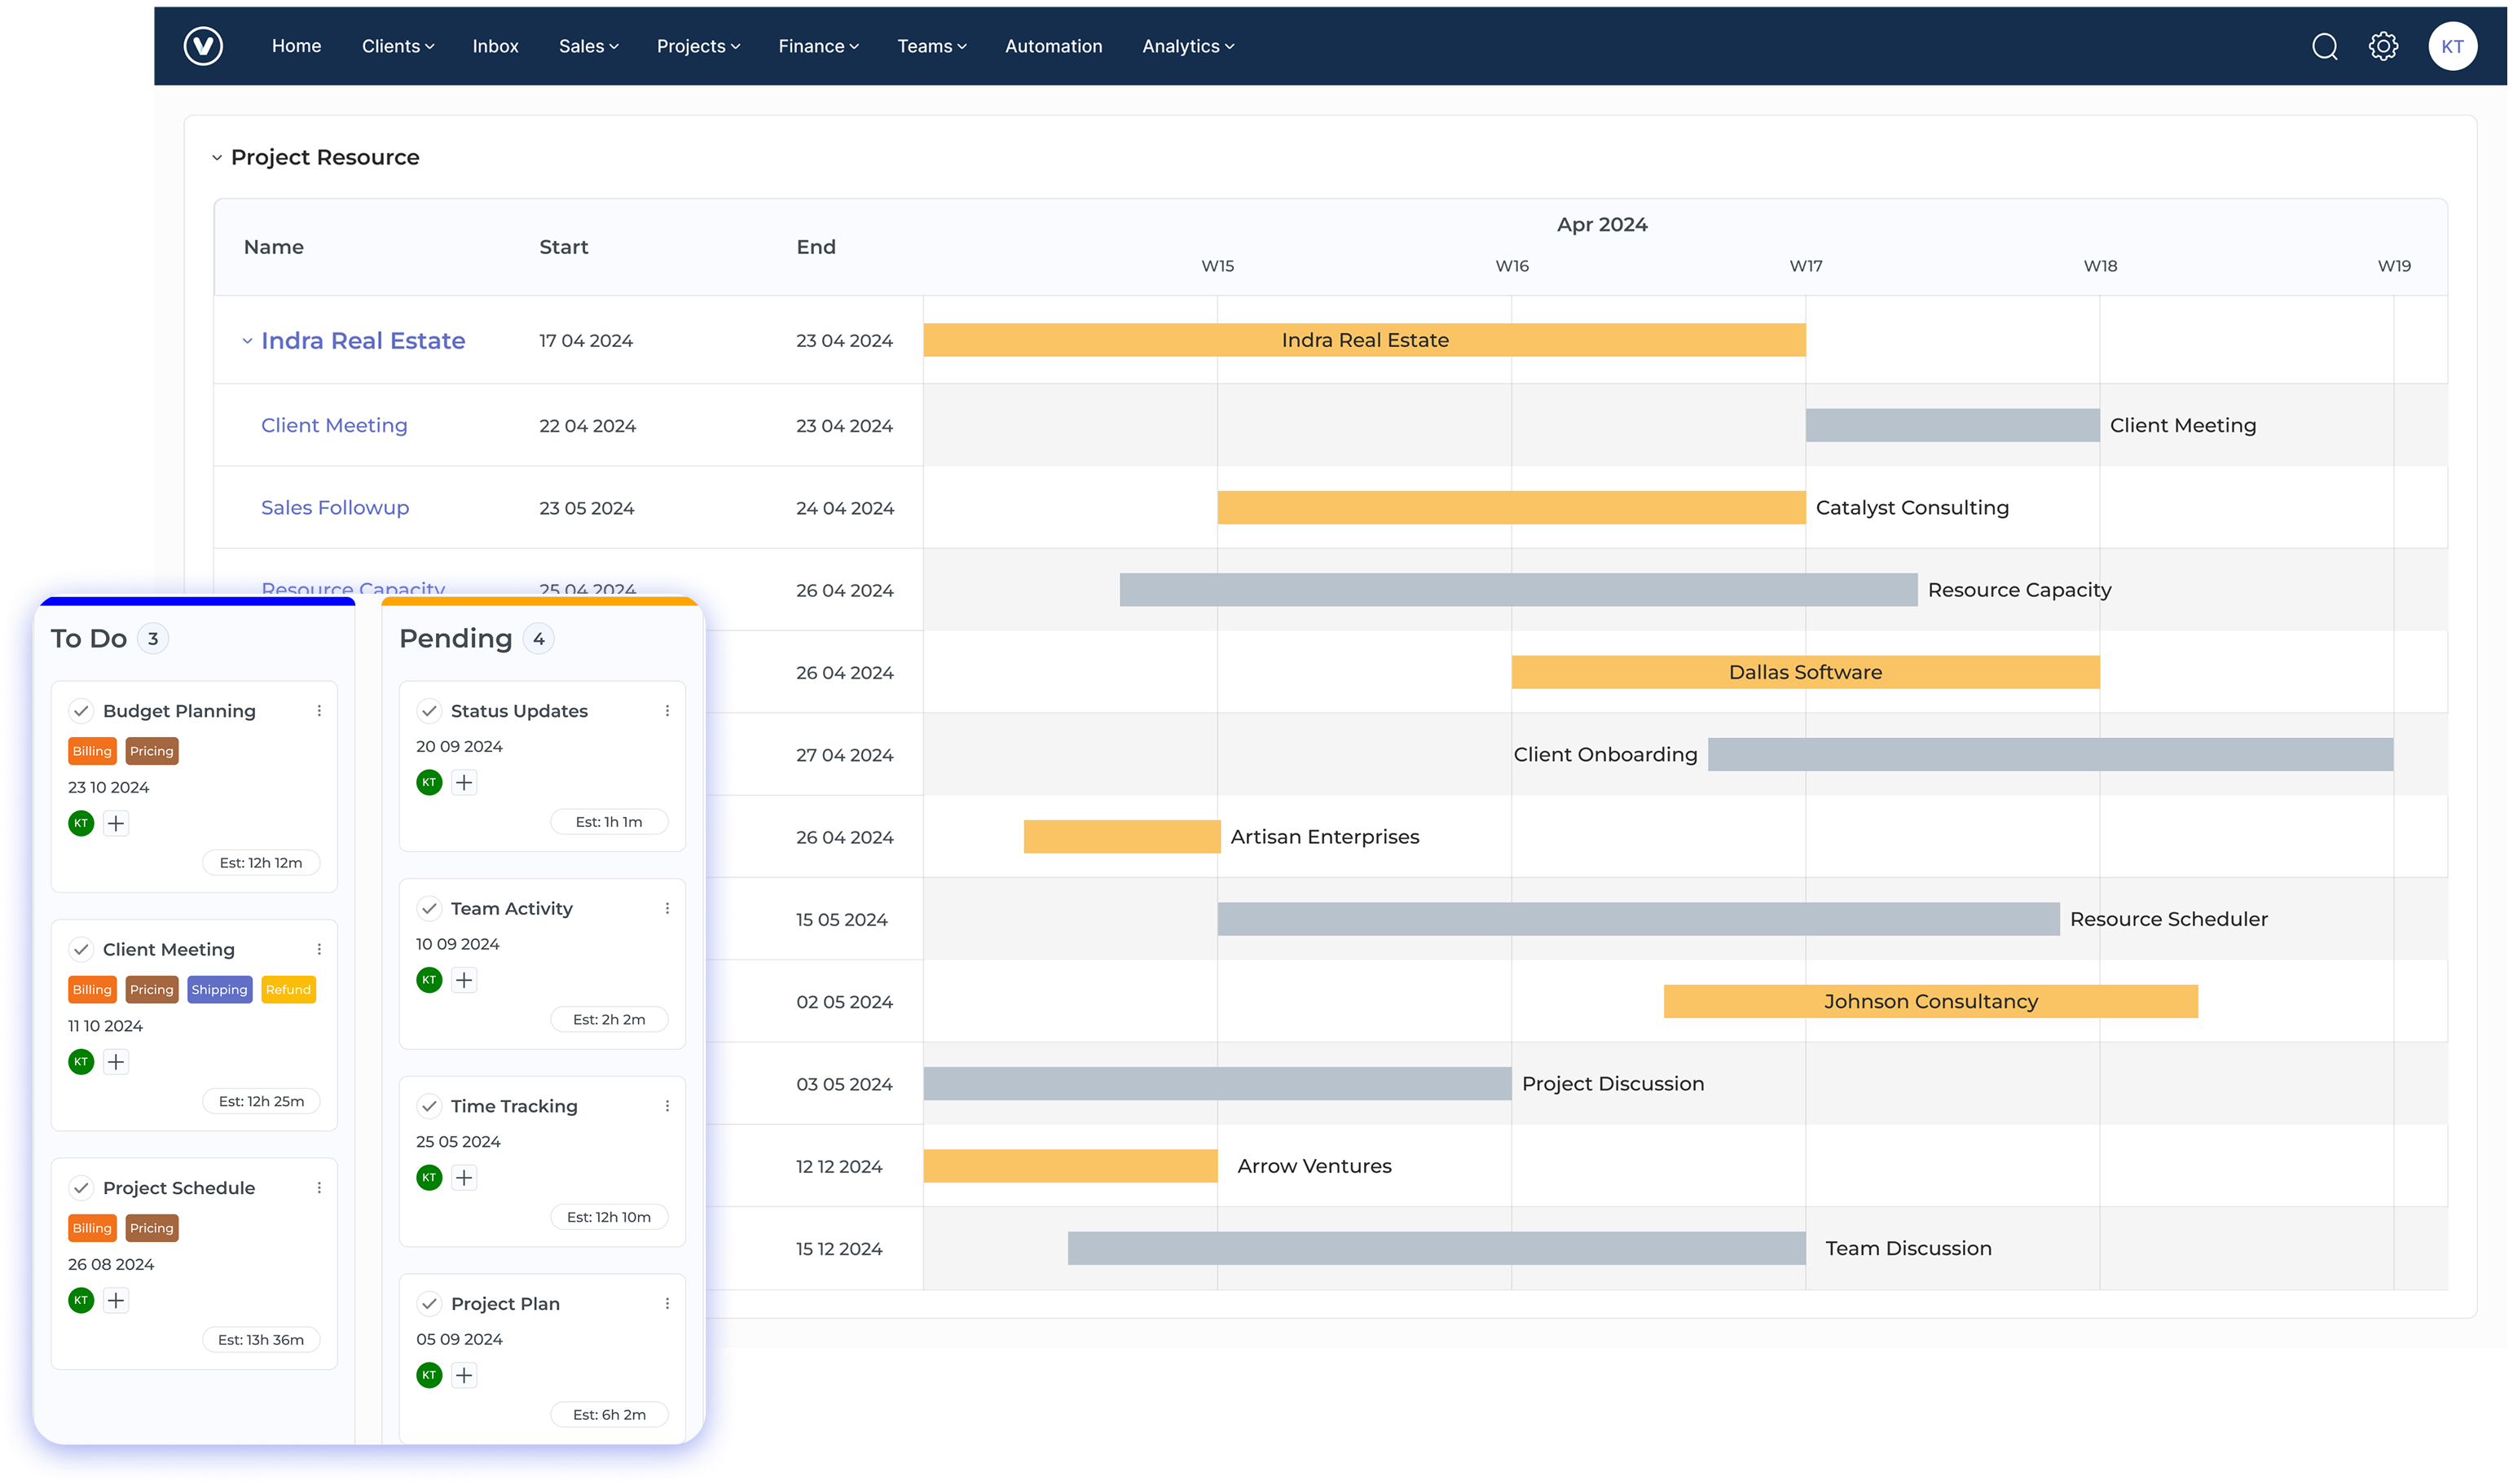The width and height of the screenshot is (2513, 1484).
Task: Mark Status Updates task complete
Action: click(x=429, y=711)
